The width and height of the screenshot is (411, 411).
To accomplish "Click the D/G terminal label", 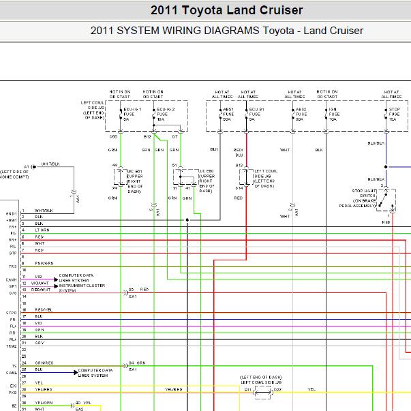I will click(x=13, y=293).
